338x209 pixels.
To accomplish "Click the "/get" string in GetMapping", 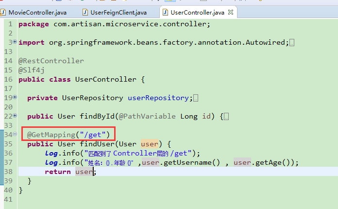I will tap(92, 135).
